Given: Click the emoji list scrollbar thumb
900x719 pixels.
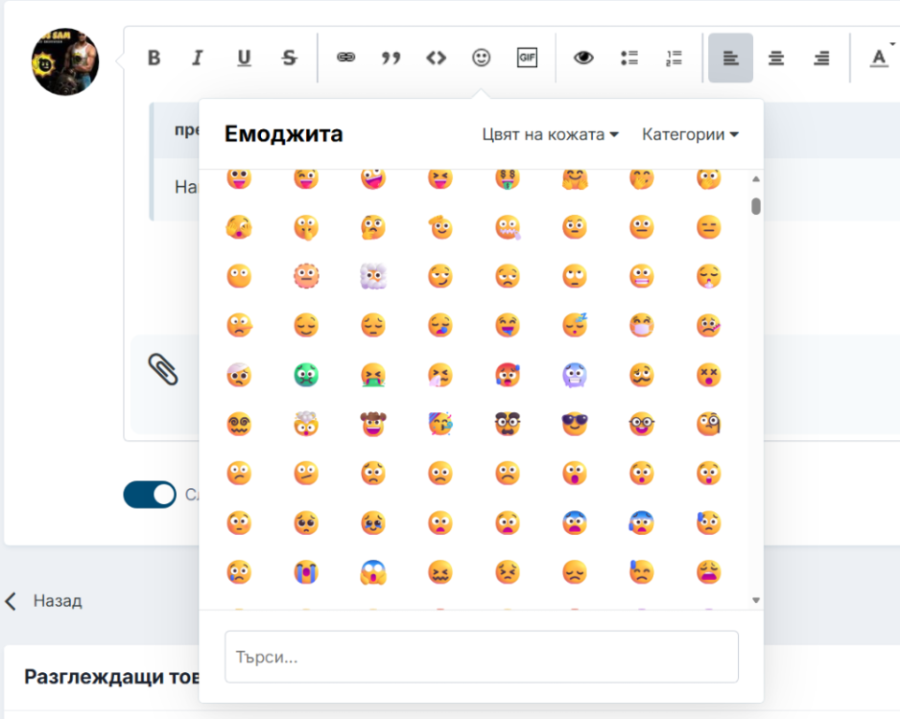Looking at the screenshot, I should pyautogui.click(x=756, y=206).
